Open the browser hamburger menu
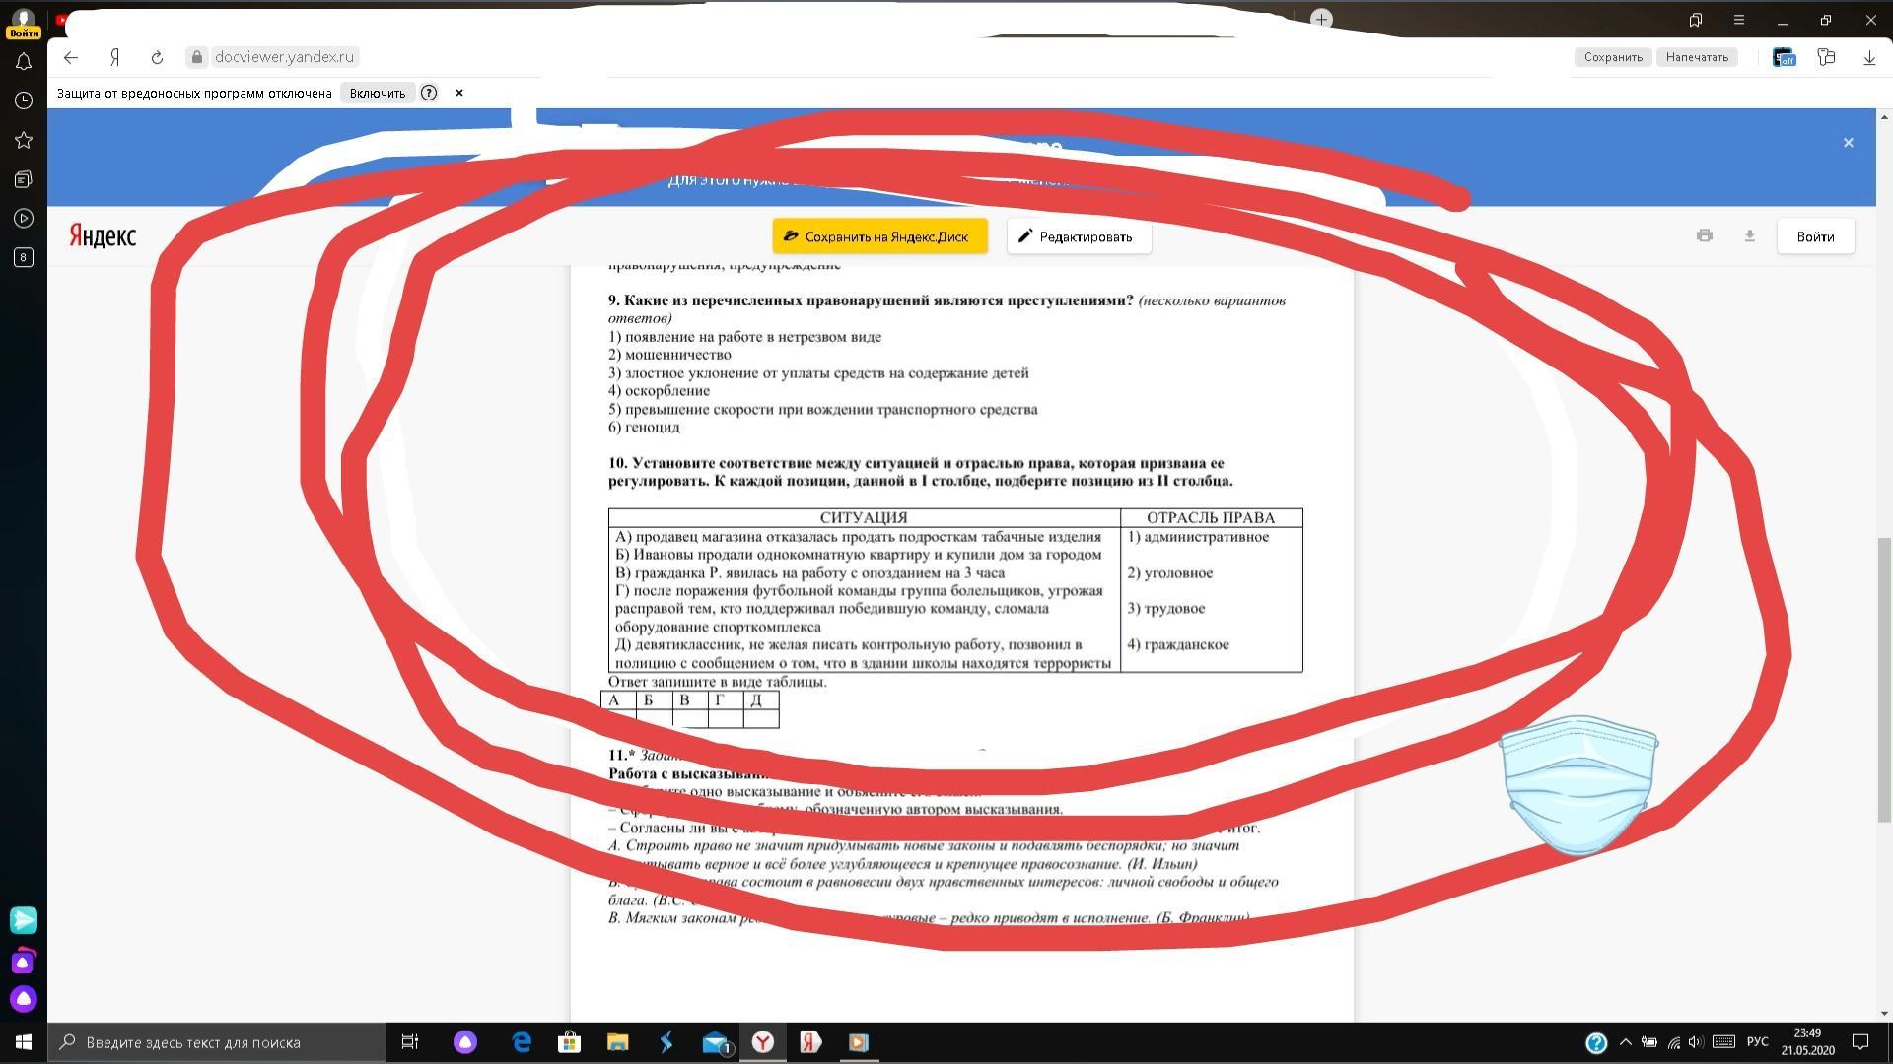Viewport: 1893px width, 1064px height. [1739, 20]
